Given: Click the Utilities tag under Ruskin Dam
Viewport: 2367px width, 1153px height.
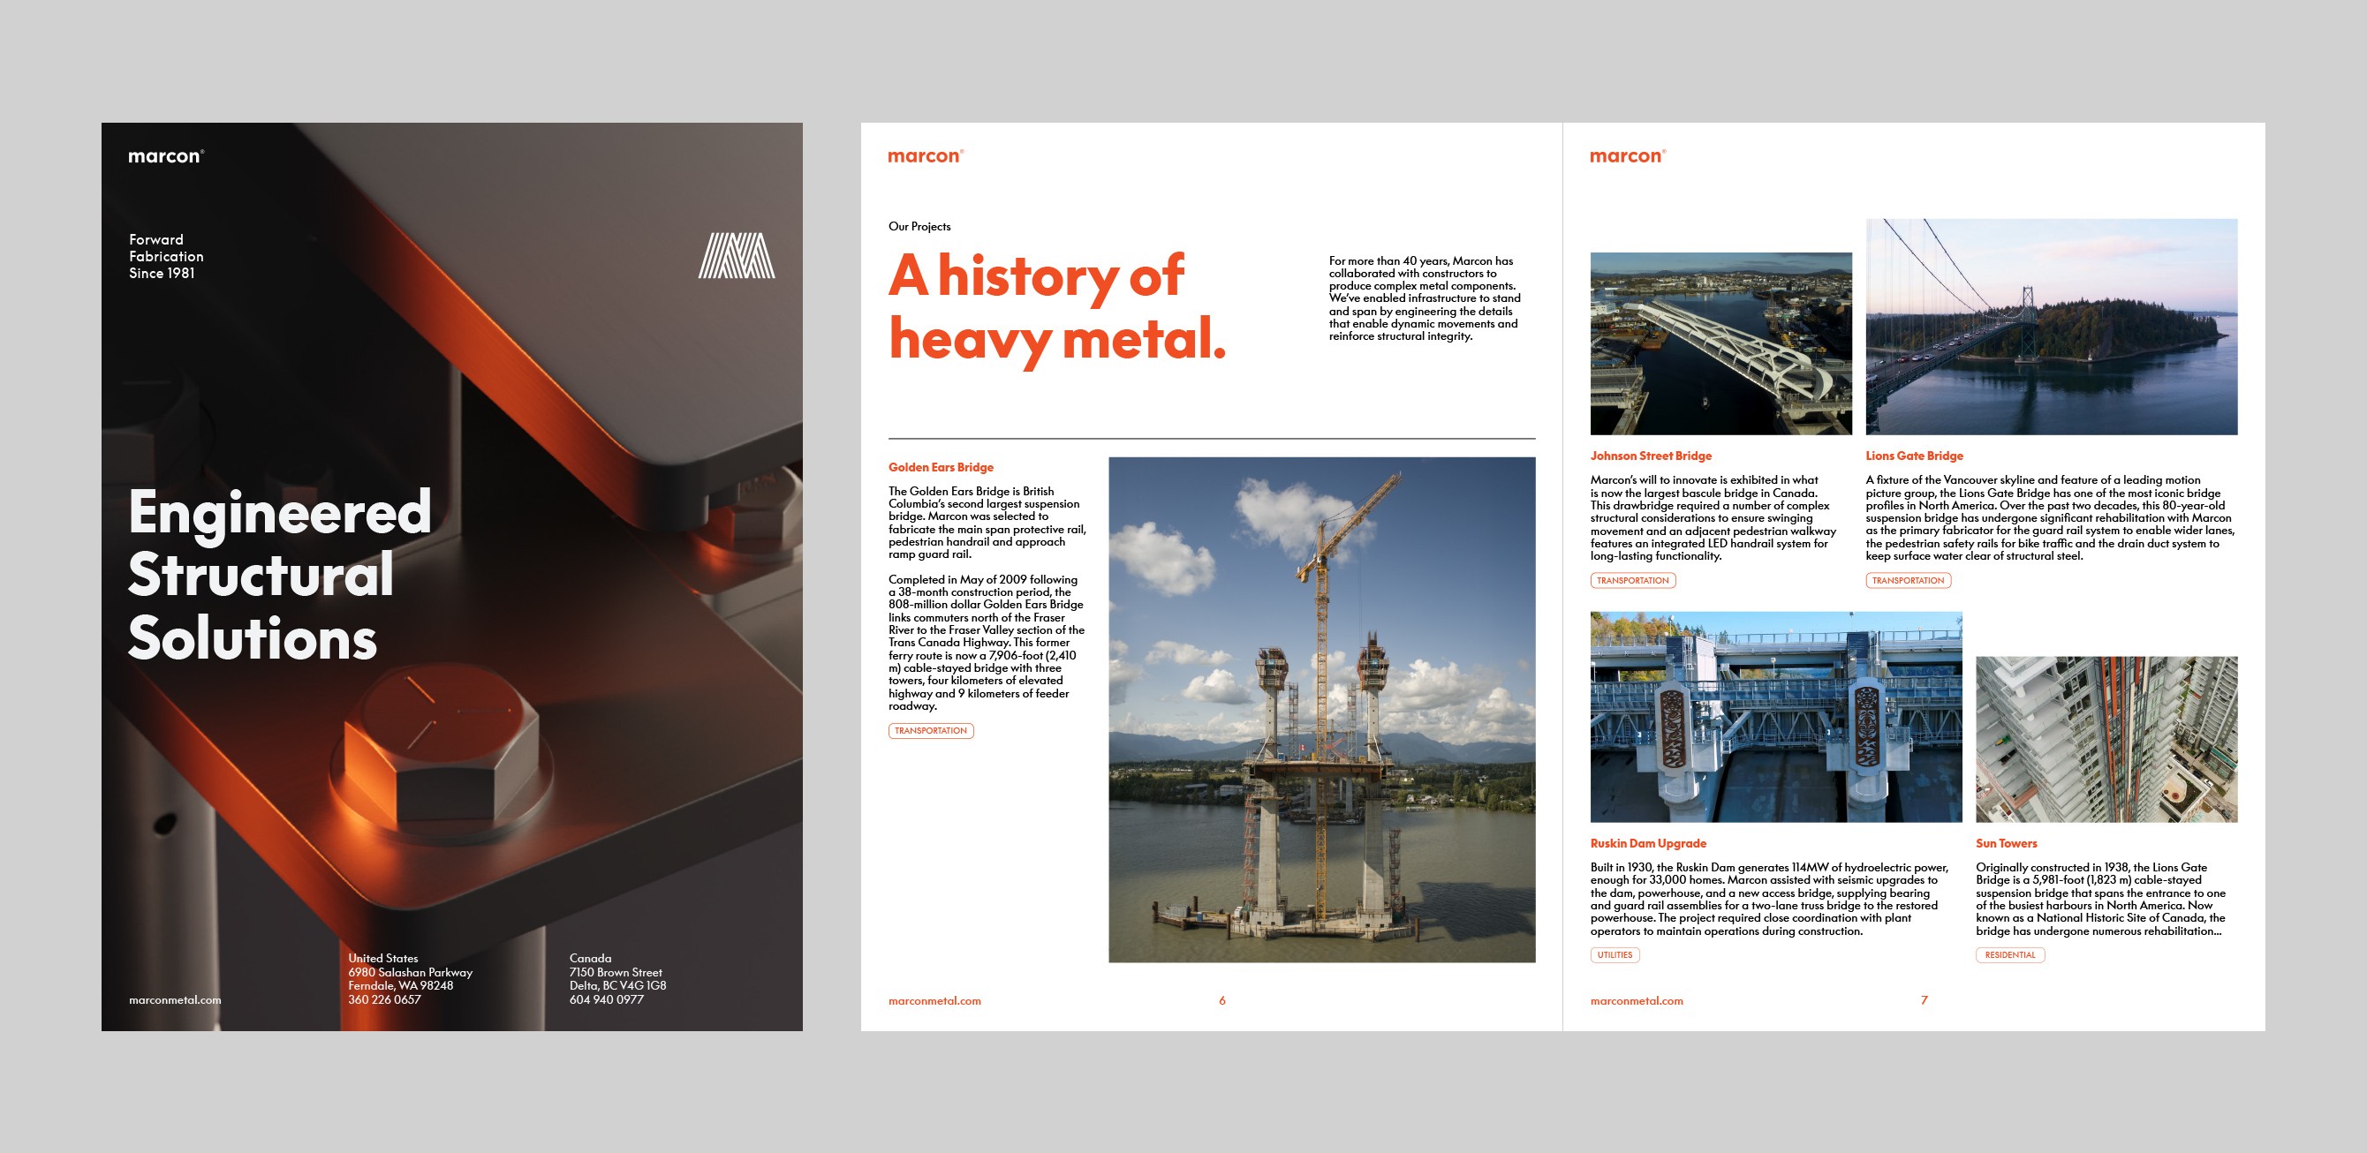Looking at the screenshot, I should [1614, 954].
